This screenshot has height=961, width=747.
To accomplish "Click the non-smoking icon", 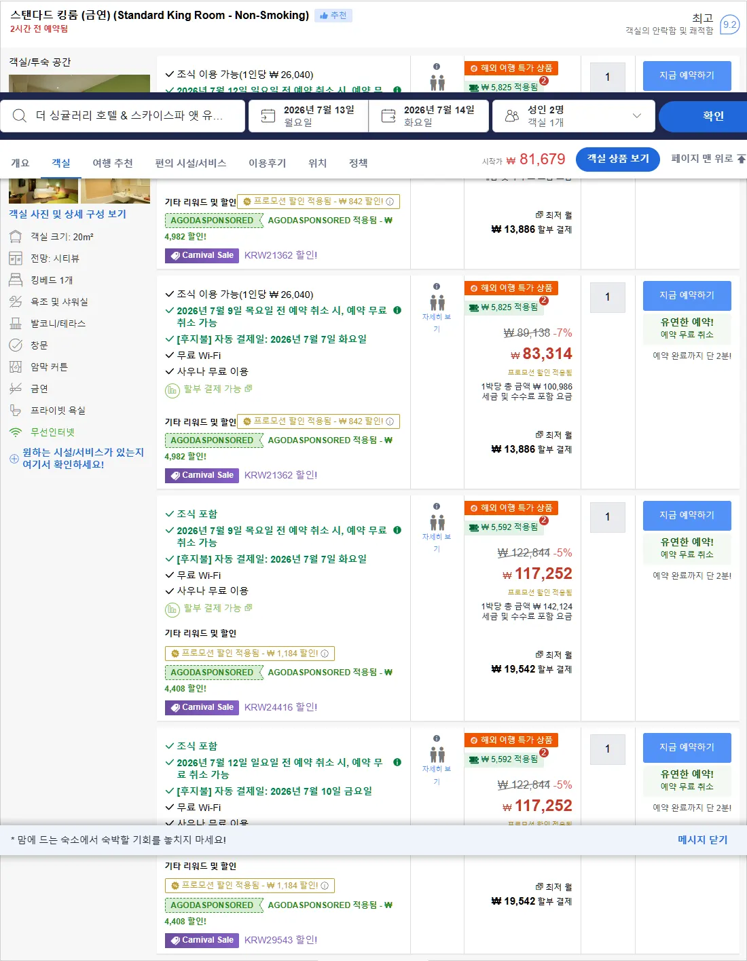I will (x=16, y=389).
